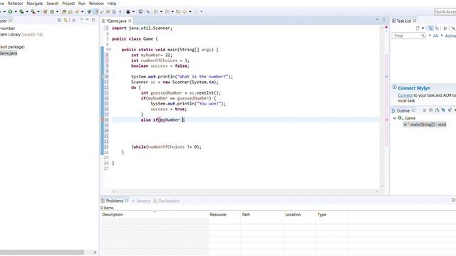Open the Run button's dropdown arrow
456x256 pixels.
coord(16,11)
